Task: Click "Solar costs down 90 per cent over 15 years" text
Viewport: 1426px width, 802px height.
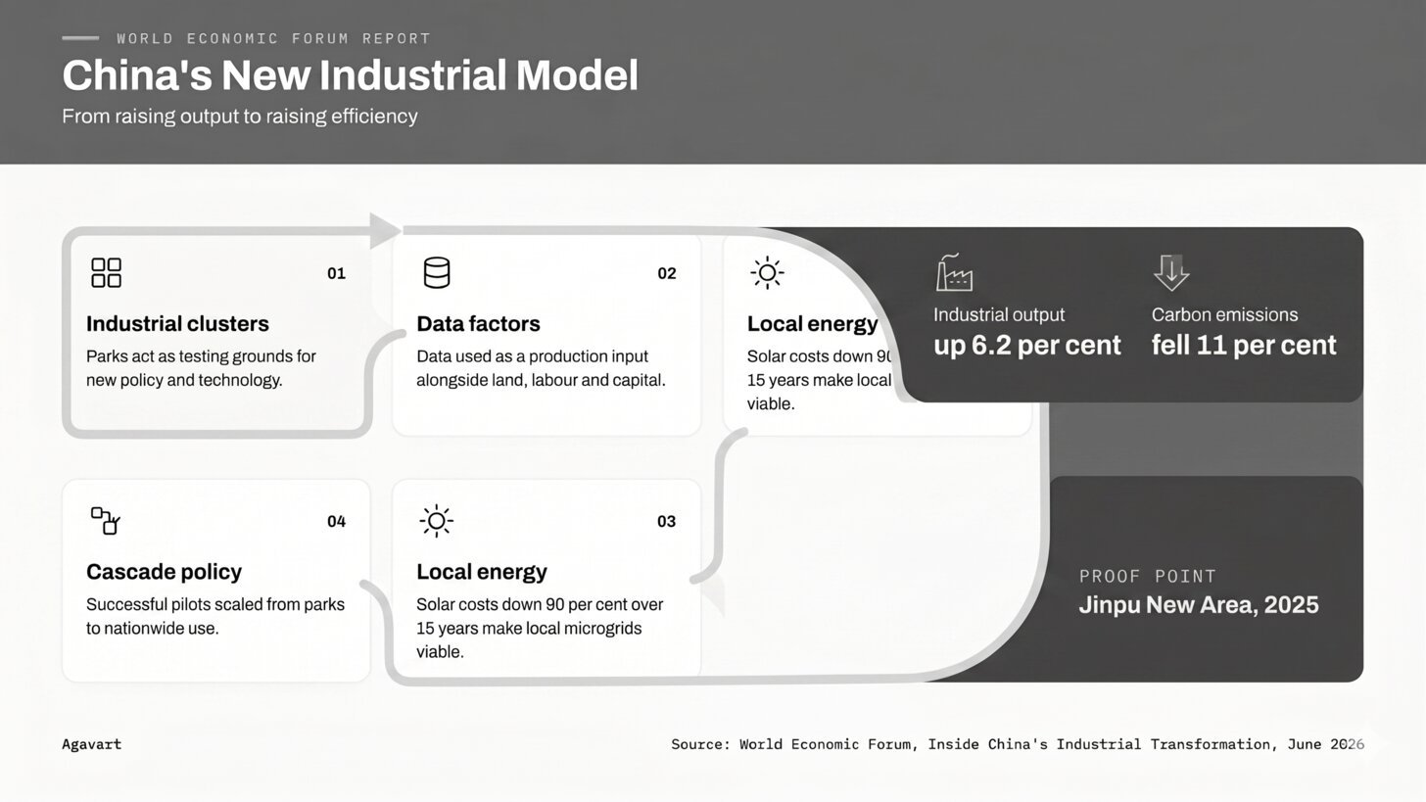Action: point(540,617)
